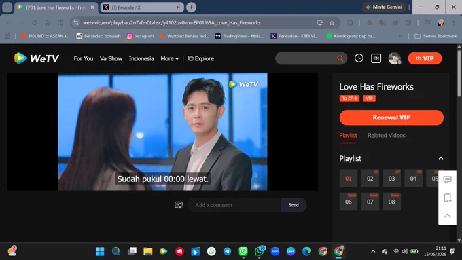The width and height of the screenshot is (462, 260).
Task: Show more bookmarks overflow chevron
Action: pyautogui.click(x=400, y=36)
